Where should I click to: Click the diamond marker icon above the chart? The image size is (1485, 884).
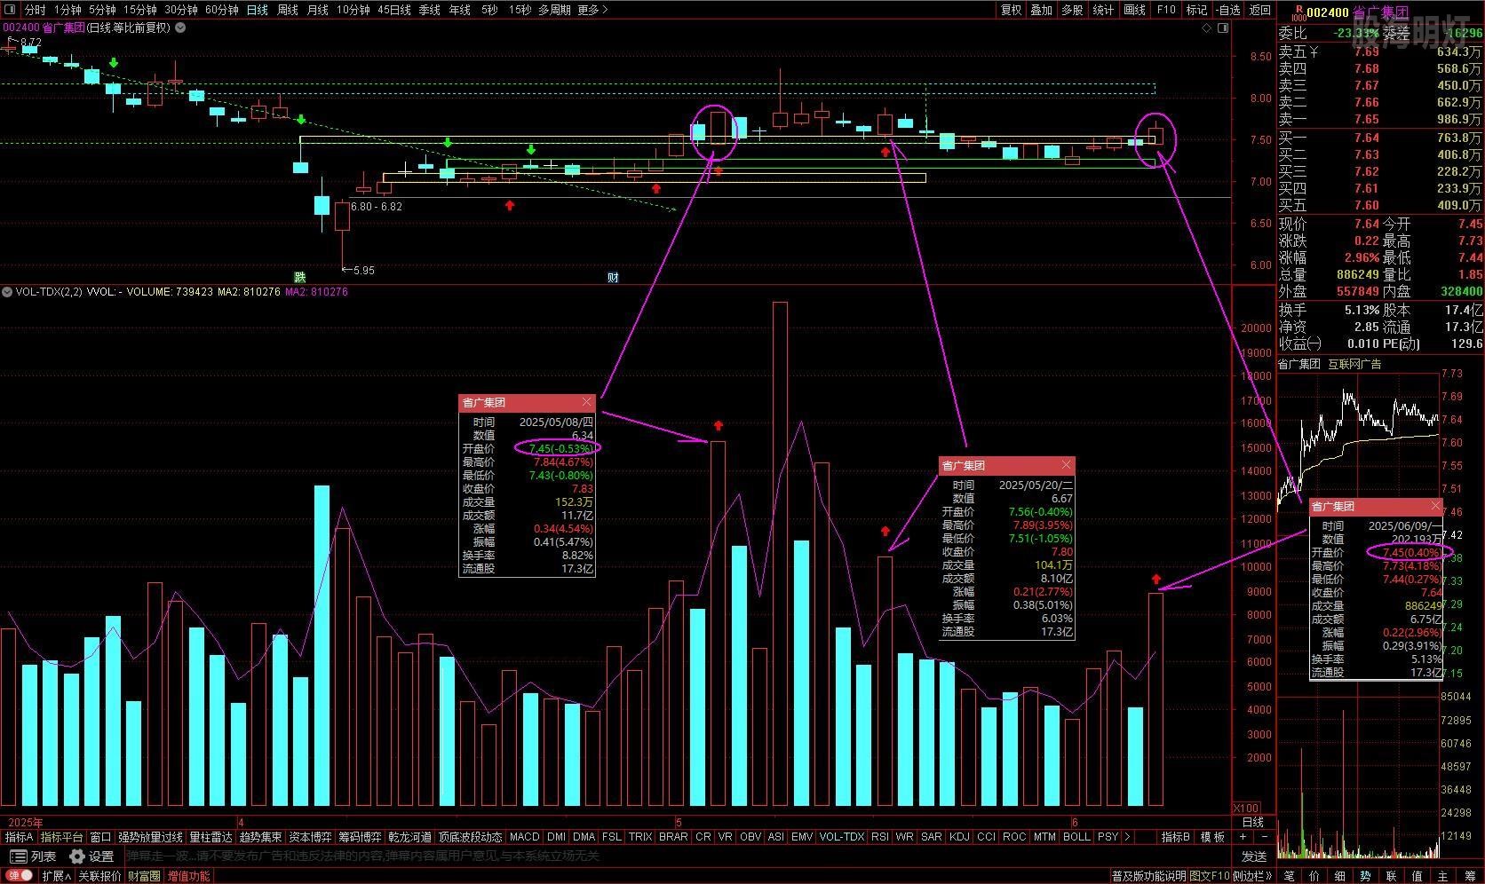(x=1207, y=28)
